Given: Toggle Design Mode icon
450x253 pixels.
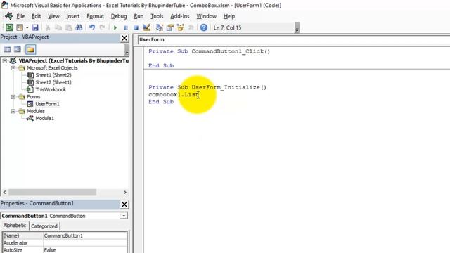Looking at the screenshot, I should coord(147,27).
